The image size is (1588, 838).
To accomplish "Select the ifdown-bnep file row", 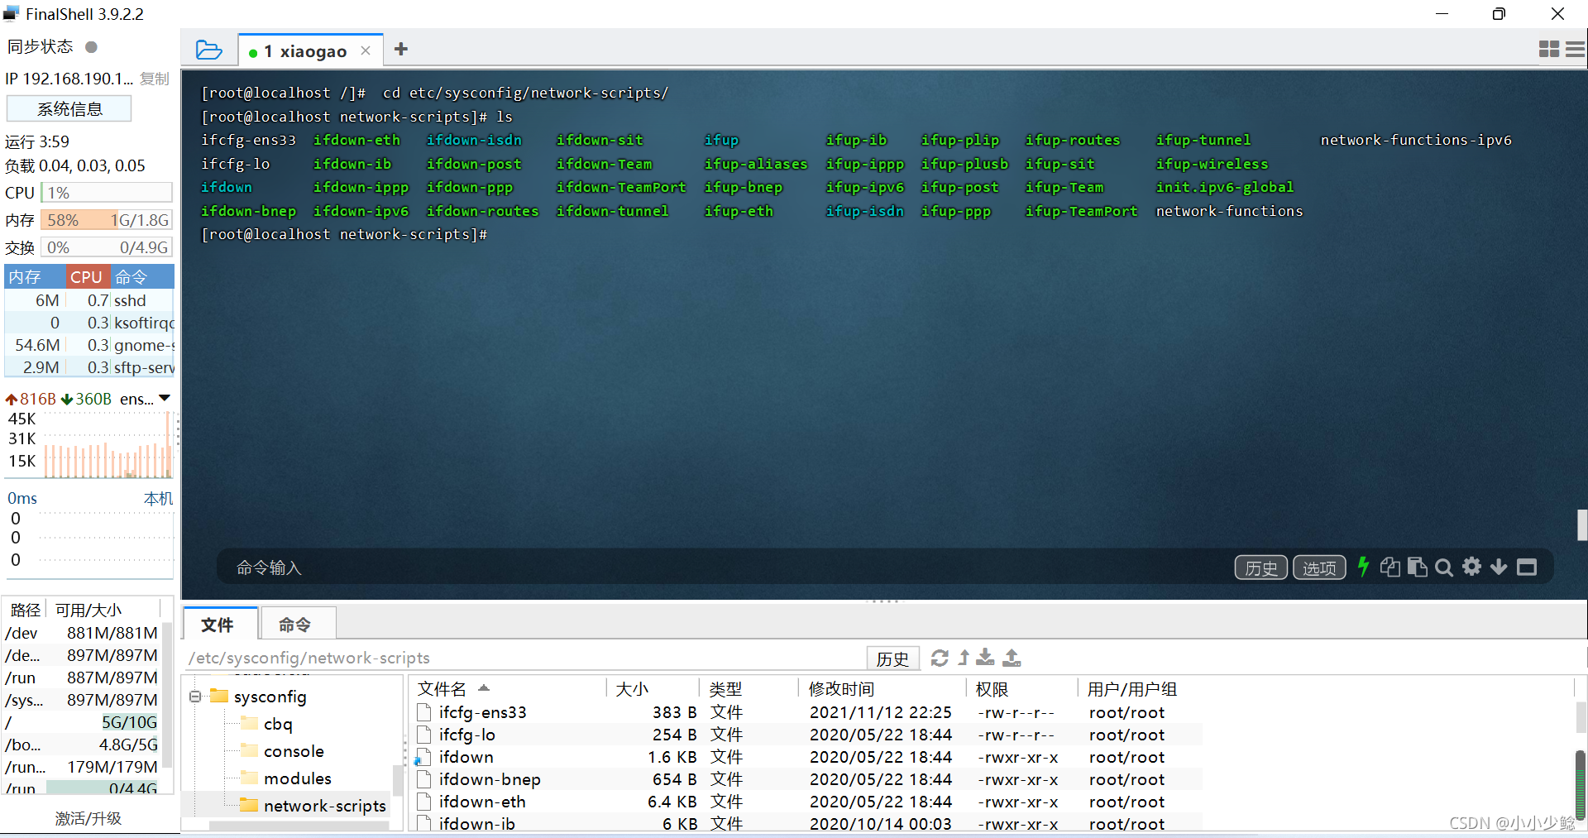I will 806,779.
